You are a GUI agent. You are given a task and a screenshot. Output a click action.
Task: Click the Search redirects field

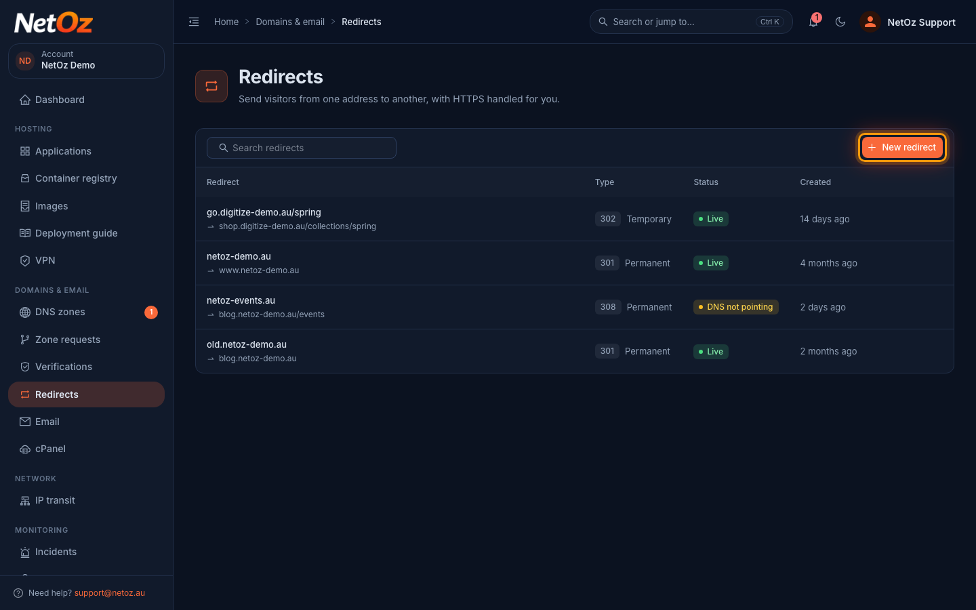click(302, 148)
